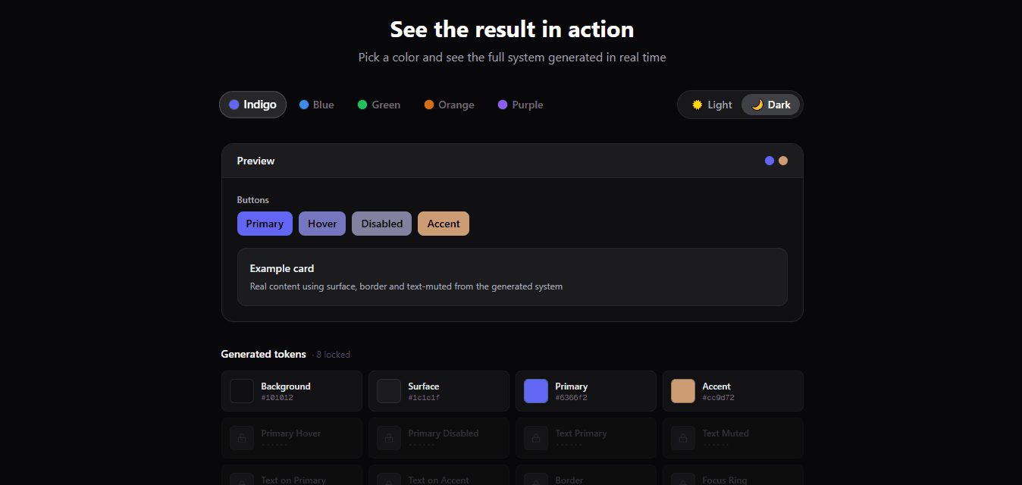Switch the theme to Light
Screen dimensions: 1022x485
point(710,104)
